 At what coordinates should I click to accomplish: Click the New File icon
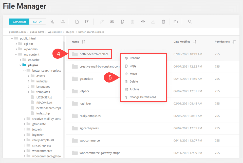tap(52, 22)
